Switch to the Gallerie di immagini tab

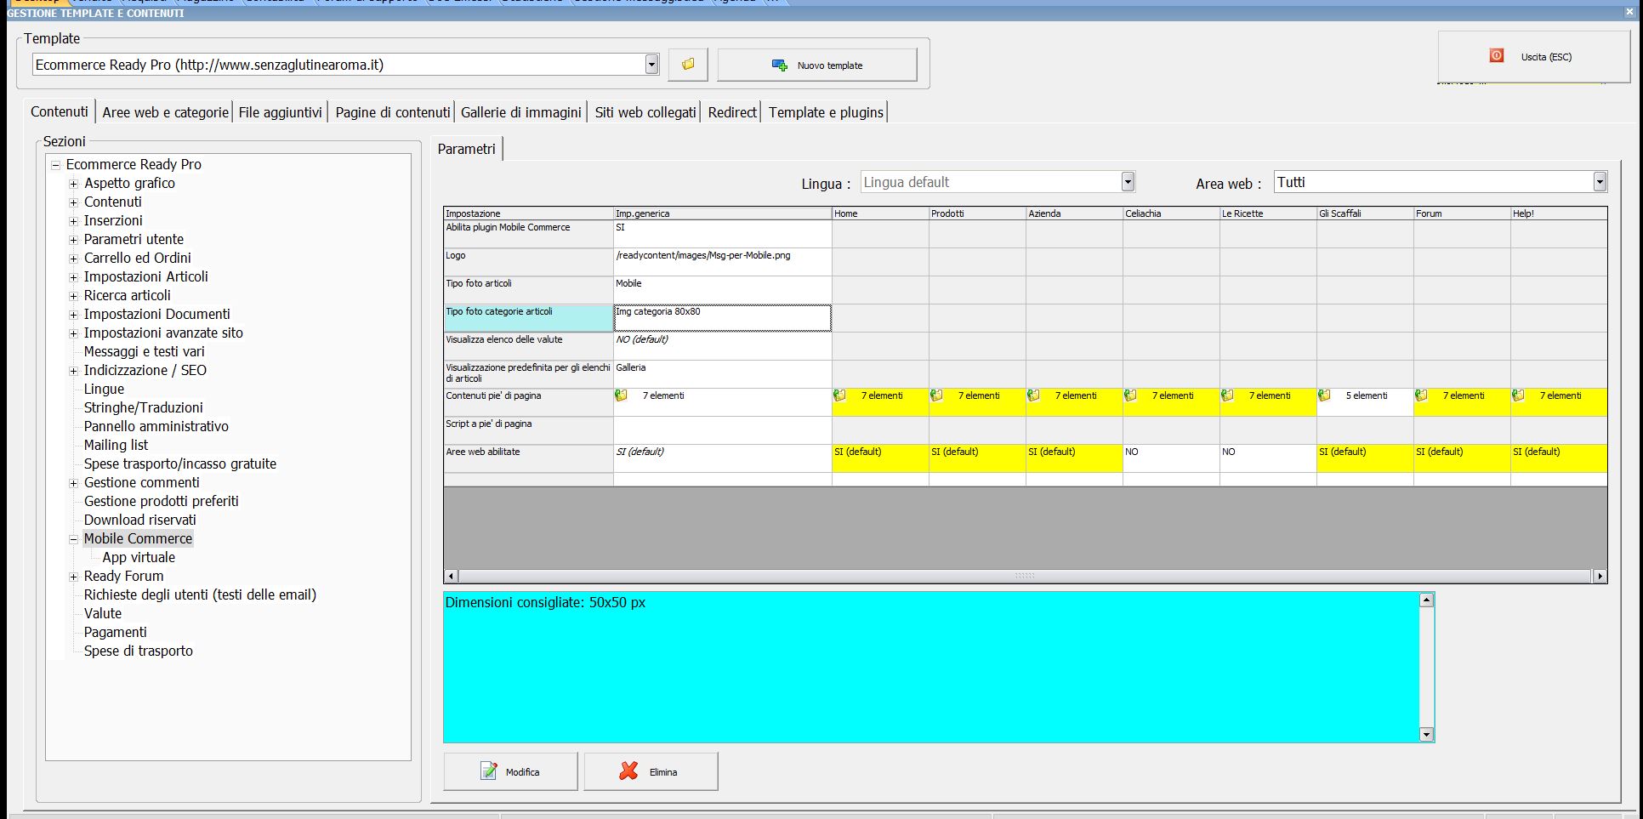coord(521,112)
